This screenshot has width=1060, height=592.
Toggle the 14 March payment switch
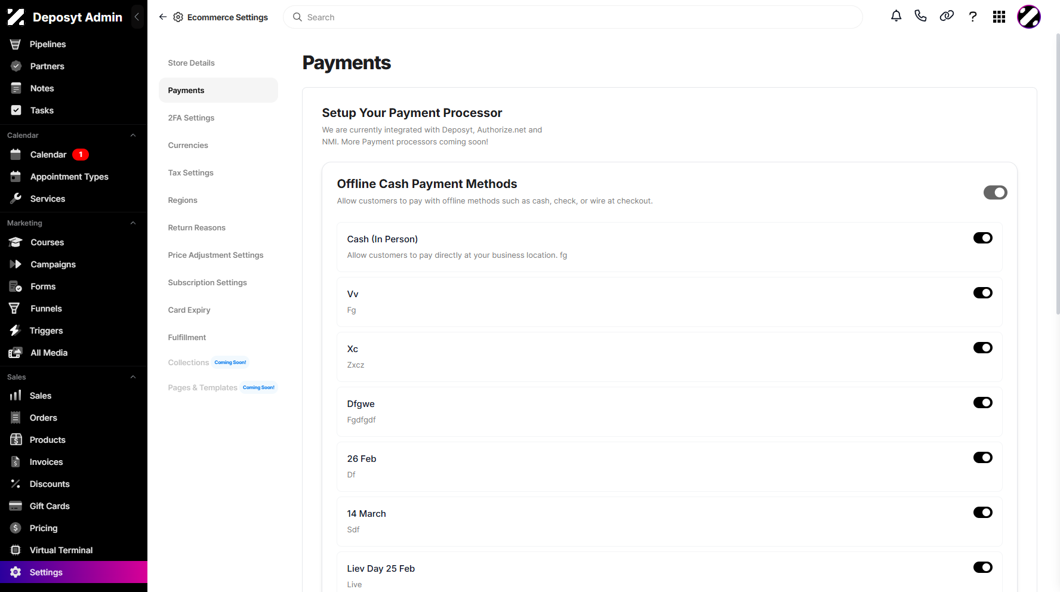pos(982,513)
